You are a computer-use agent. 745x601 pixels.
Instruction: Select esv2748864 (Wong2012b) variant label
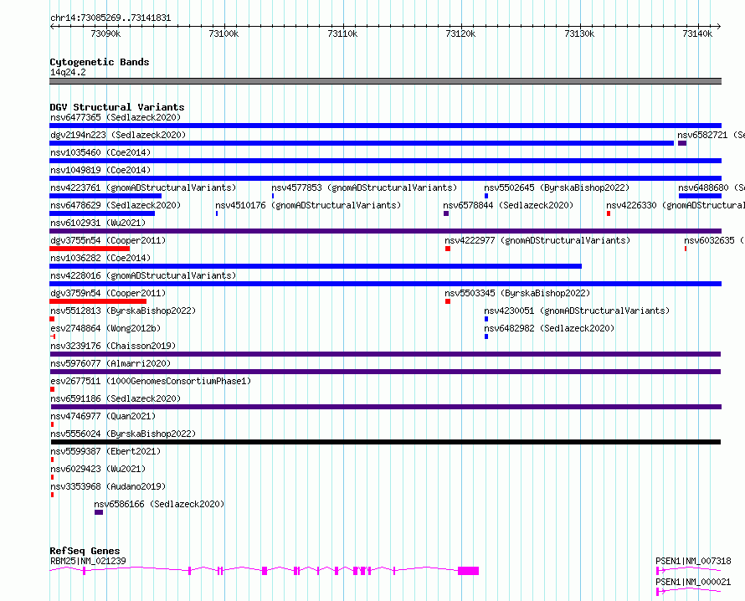(x=105, y=328)
